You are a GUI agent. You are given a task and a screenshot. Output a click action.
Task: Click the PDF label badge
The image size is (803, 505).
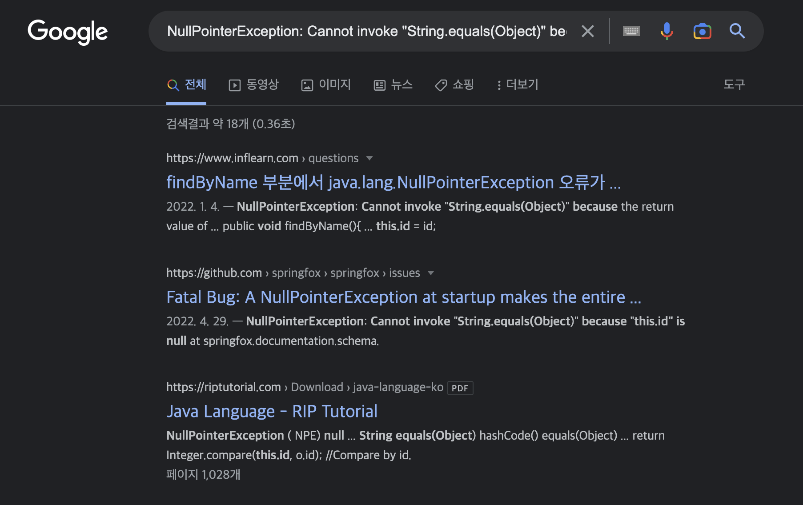coord(460,388)
